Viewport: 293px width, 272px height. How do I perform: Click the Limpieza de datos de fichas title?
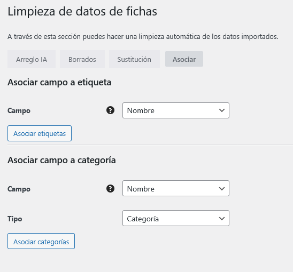(x=82, y=11)
